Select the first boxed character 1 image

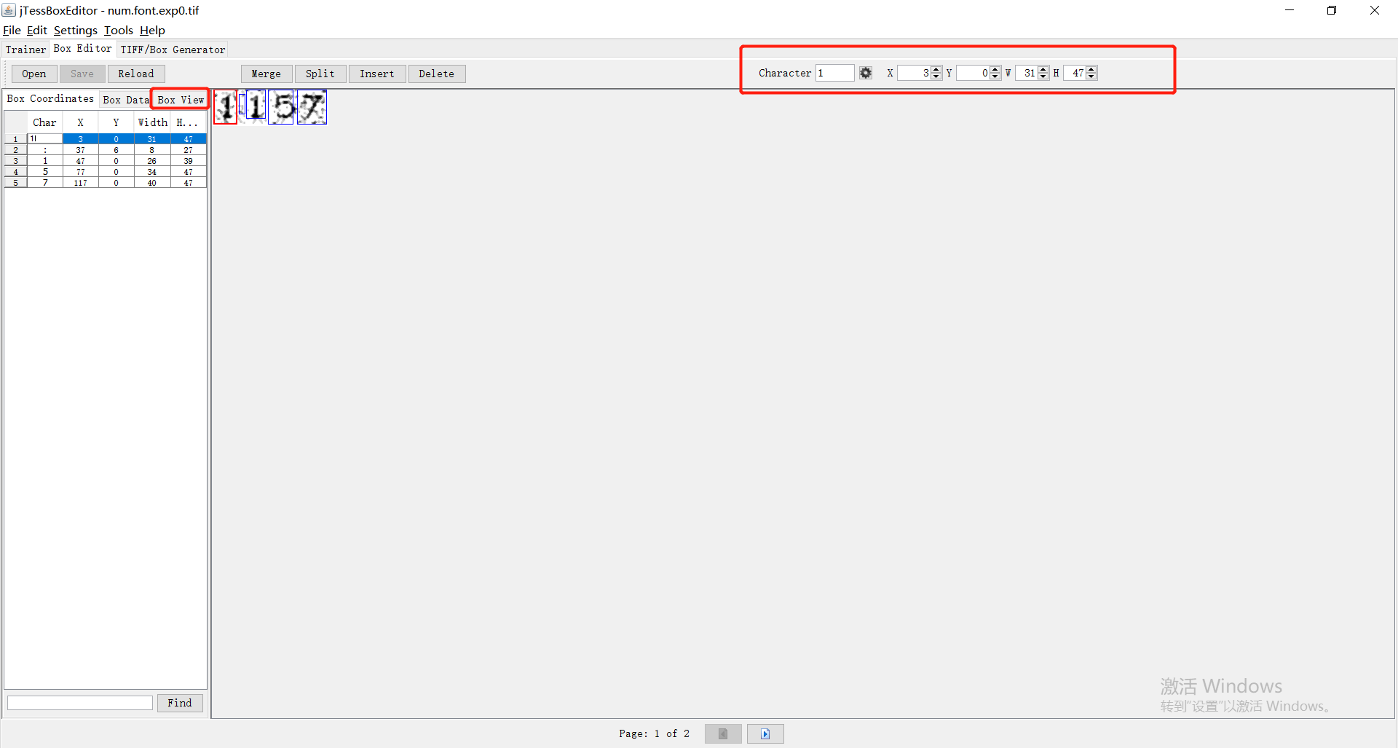tap(226, 107)
